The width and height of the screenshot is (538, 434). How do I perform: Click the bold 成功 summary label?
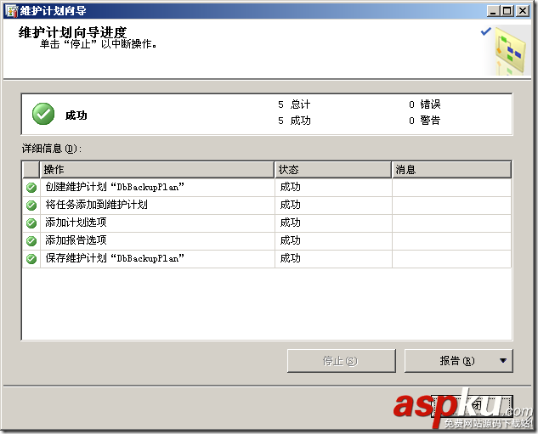pyautogui.click(x=76, y=116)
